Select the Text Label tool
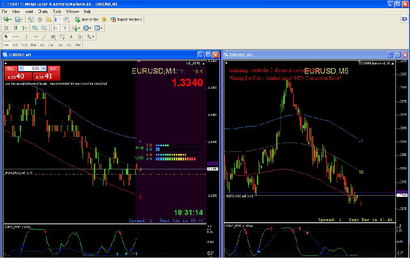410x258 pixels. [x=80, y=36]
